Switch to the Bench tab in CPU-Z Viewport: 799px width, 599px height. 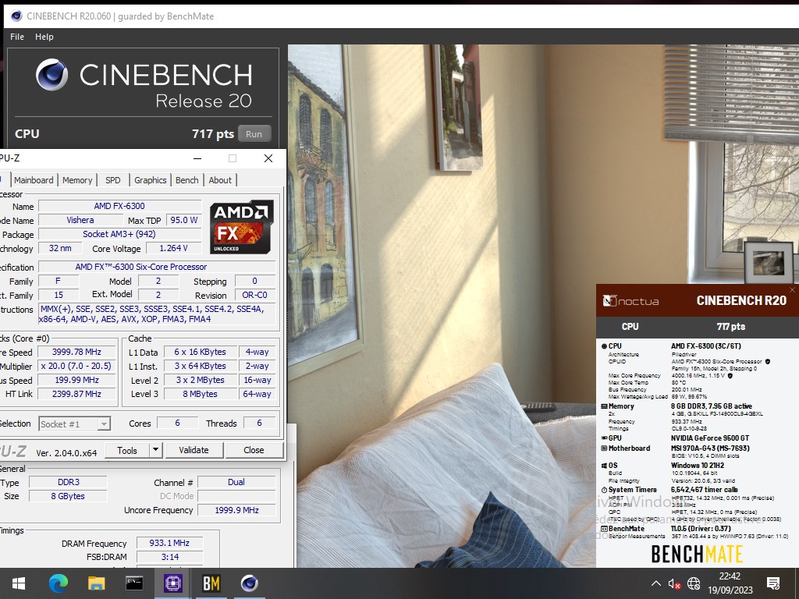pos(187,180)
